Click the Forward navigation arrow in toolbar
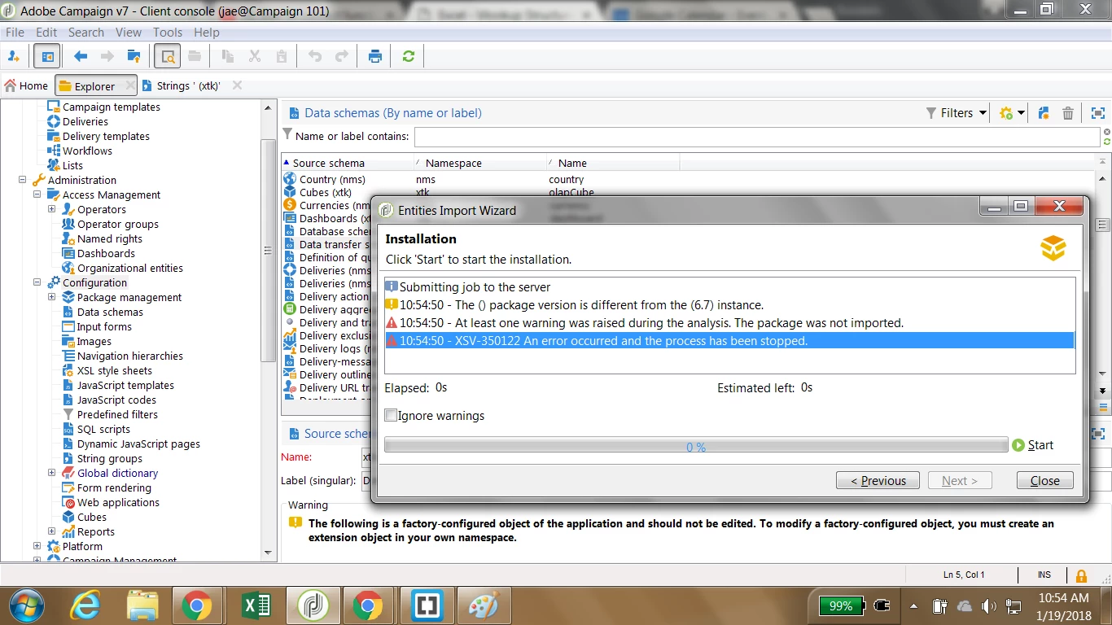Screen dimensions: 1112x625 click(107, 56)
